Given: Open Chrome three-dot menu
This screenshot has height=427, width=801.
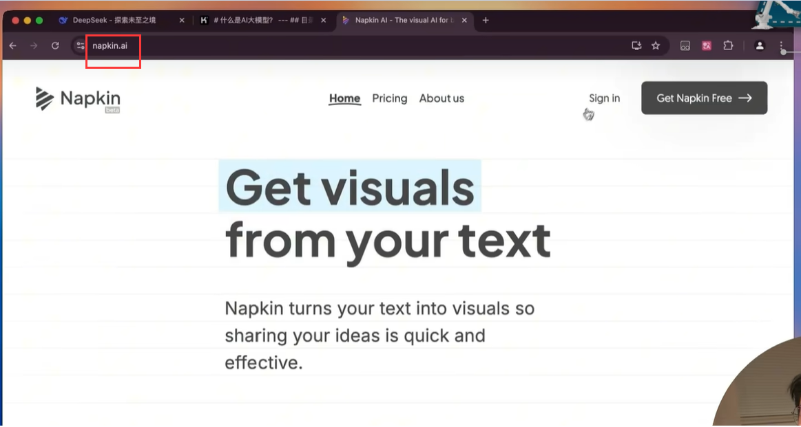Looking at the screenshot, I should click(782, 47).
